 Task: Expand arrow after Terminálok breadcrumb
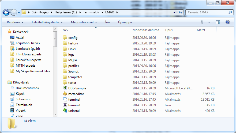point(102,12)
